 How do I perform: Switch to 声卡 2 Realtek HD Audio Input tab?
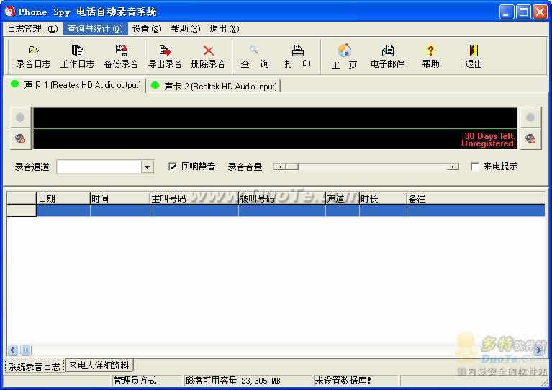pos(214,86)
